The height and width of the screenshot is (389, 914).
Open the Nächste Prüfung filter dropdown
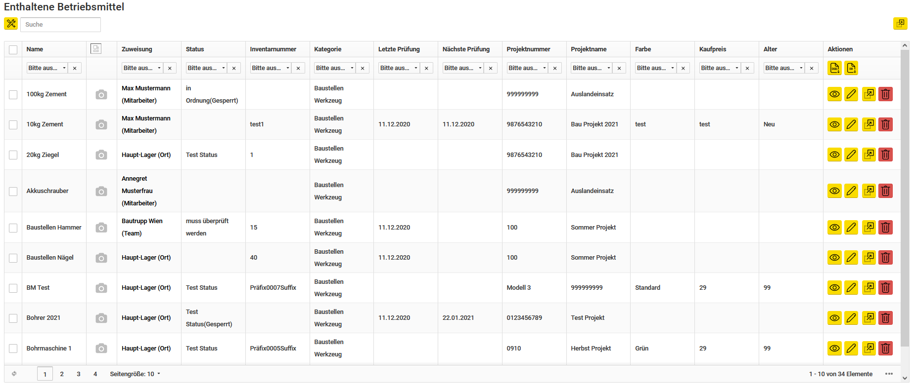pyautogui.click(x=463, y=68)
